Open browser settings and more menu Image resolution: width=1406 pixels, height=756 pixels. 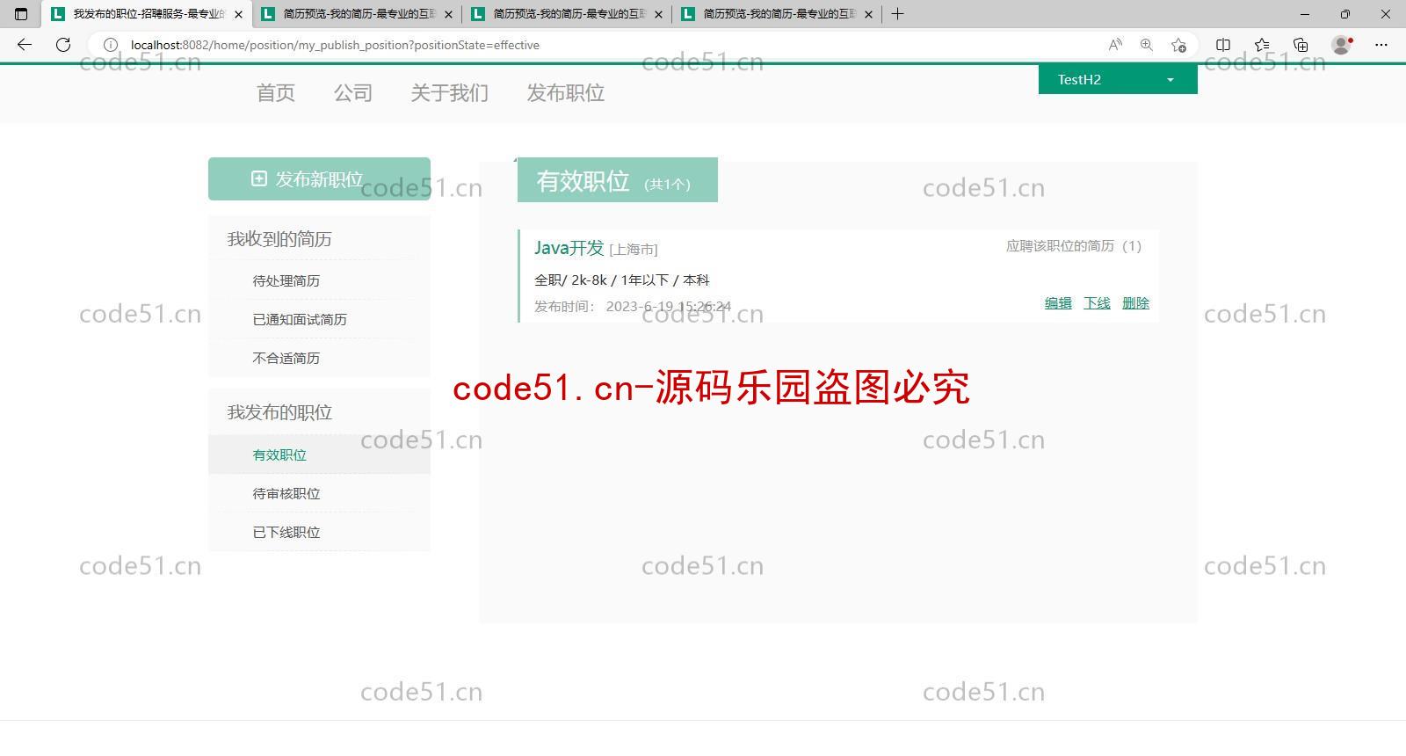point(1381,45)
